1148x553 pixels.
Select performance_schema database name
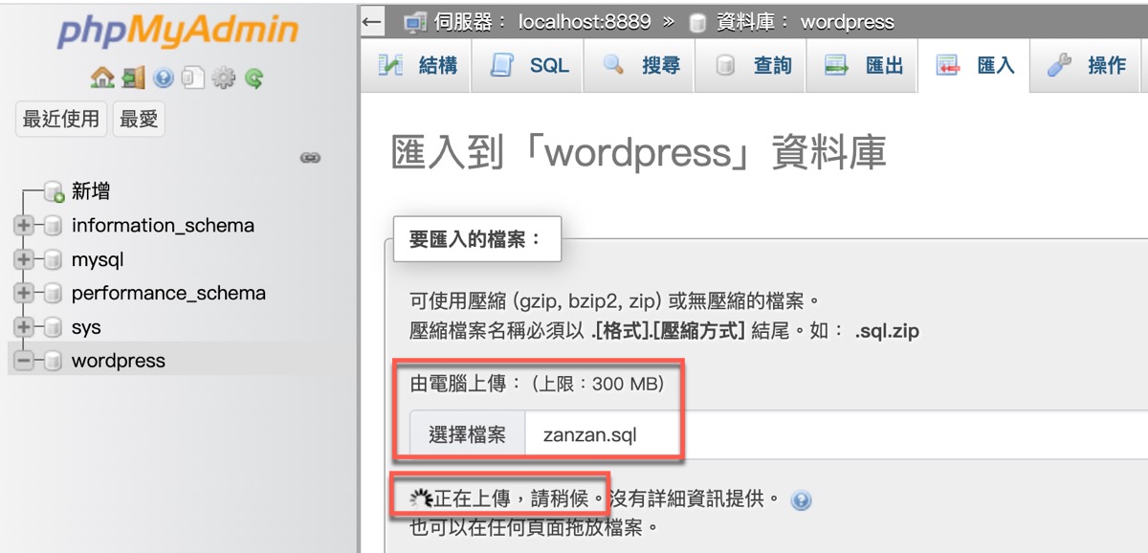(168, 294)
